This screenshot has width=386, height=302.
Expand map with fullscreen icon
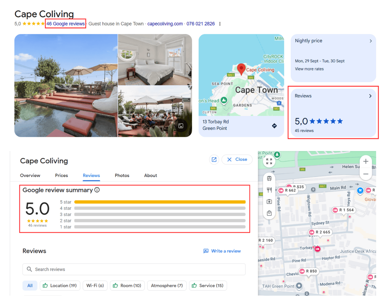click(x=269, y=161)
